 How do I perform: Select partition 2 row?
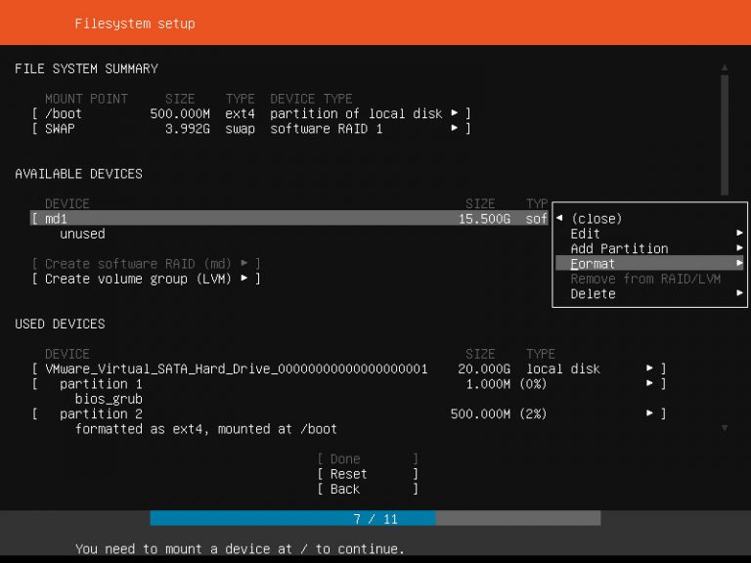[349, 413]
